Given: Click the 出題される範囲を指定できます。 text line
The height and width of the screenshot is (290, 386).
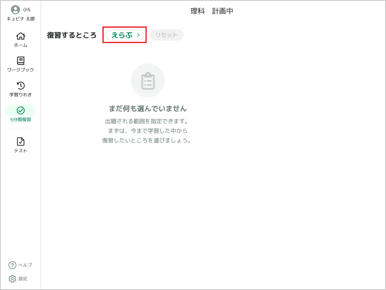Looking at the screenshot, I should pos(147,121).
